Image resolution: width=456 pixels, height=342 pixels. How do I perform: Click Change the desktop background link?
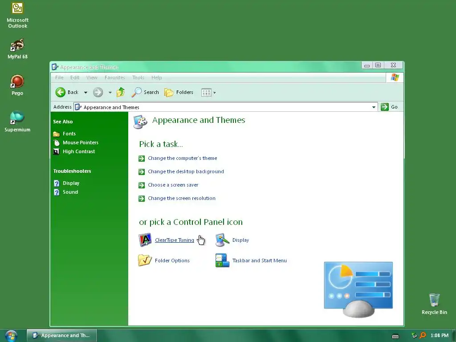(186, 171)
